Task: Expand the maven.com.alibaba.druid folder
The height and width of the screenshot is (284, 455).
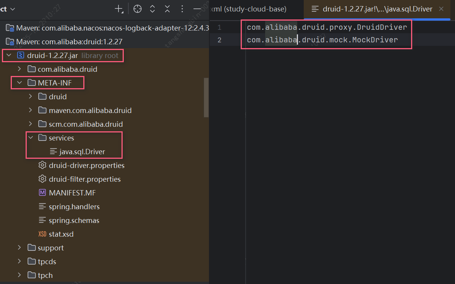Action: pos(31,110)
